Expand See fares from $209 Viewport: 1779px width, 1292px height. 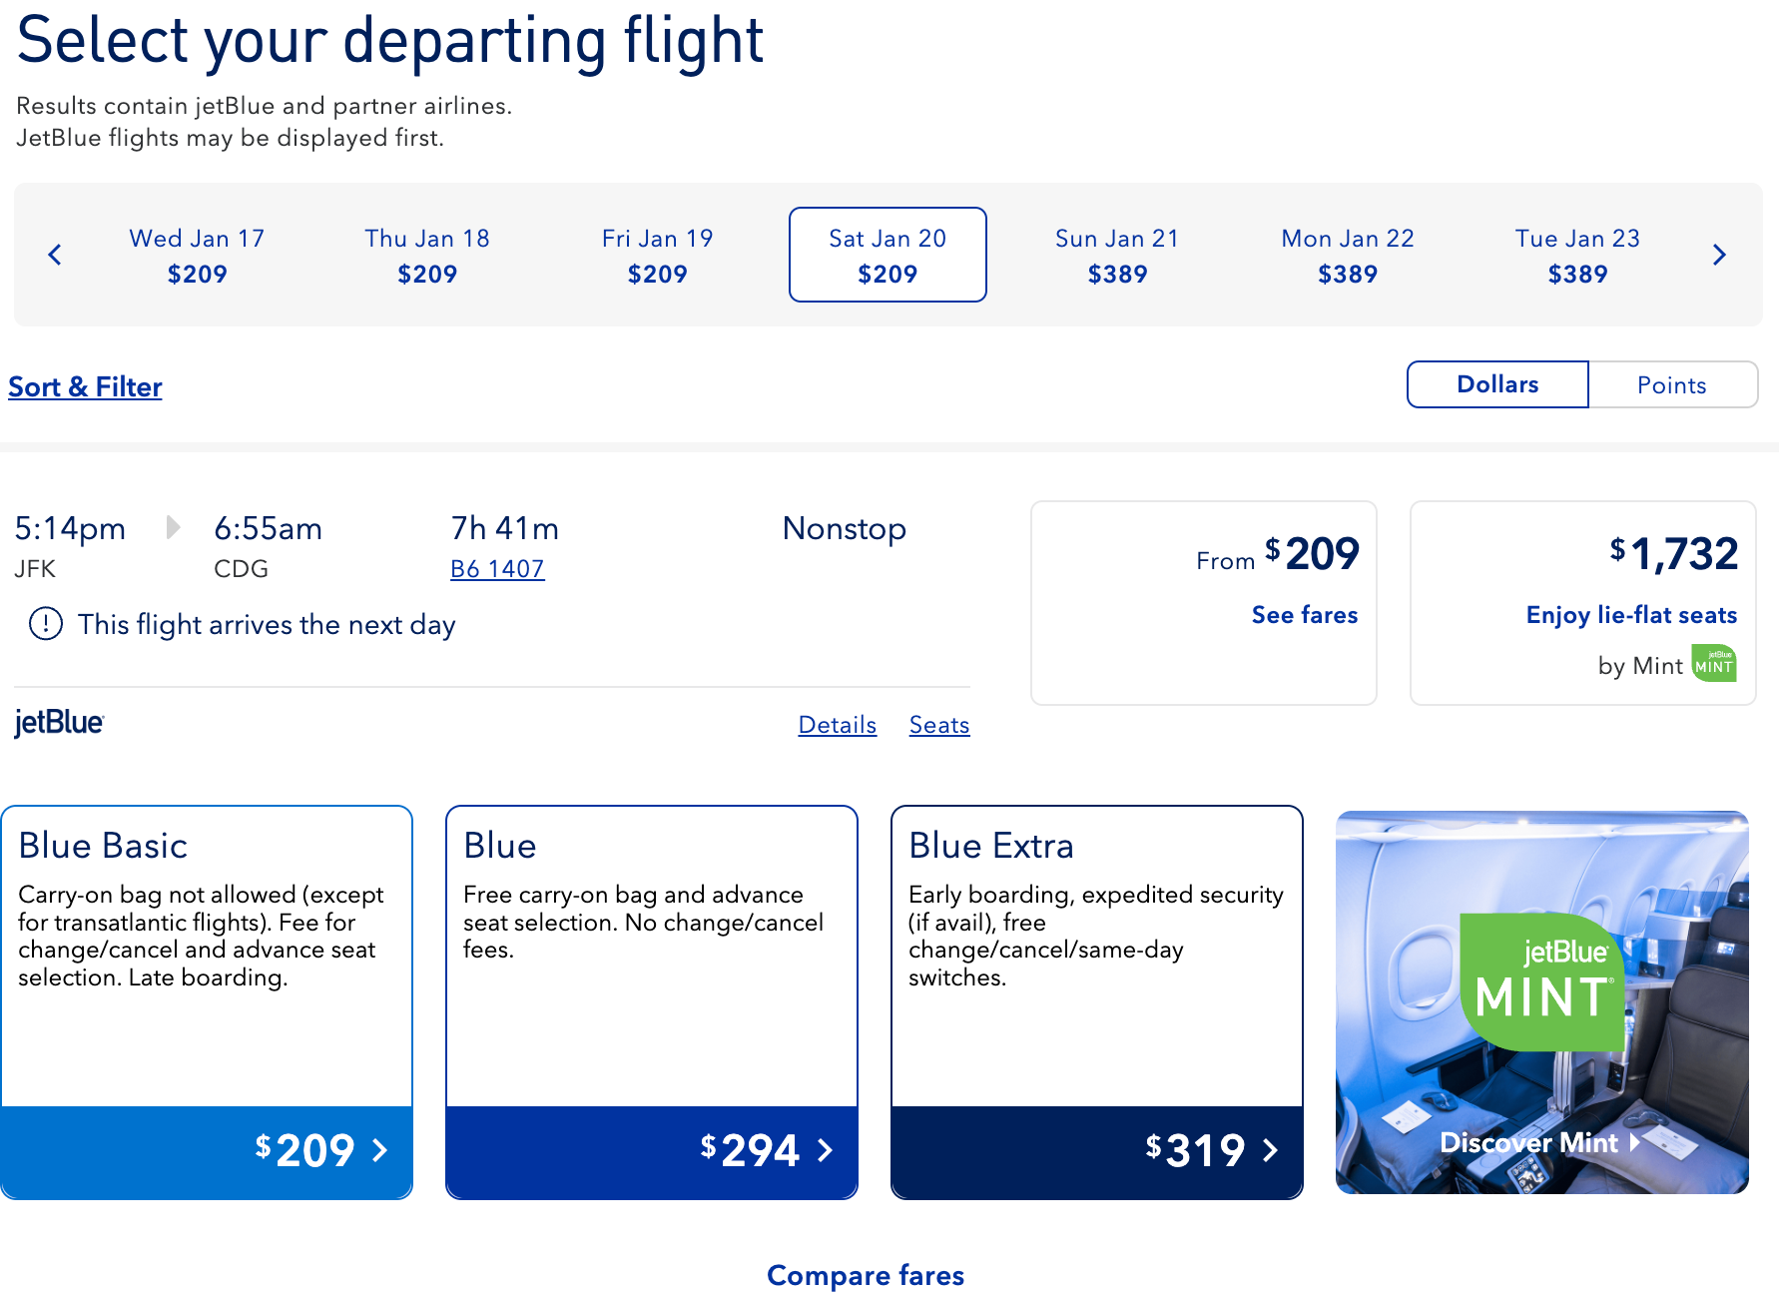pyautogui.click(x=1304, y=614)
